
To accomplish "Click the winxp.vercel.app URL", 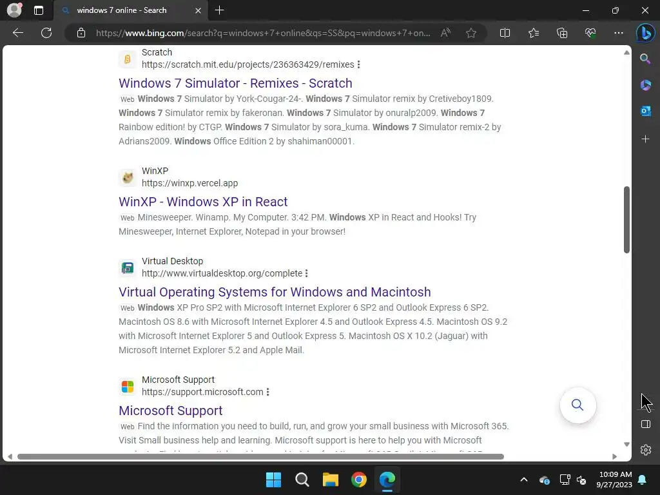I will coord(190,183).
